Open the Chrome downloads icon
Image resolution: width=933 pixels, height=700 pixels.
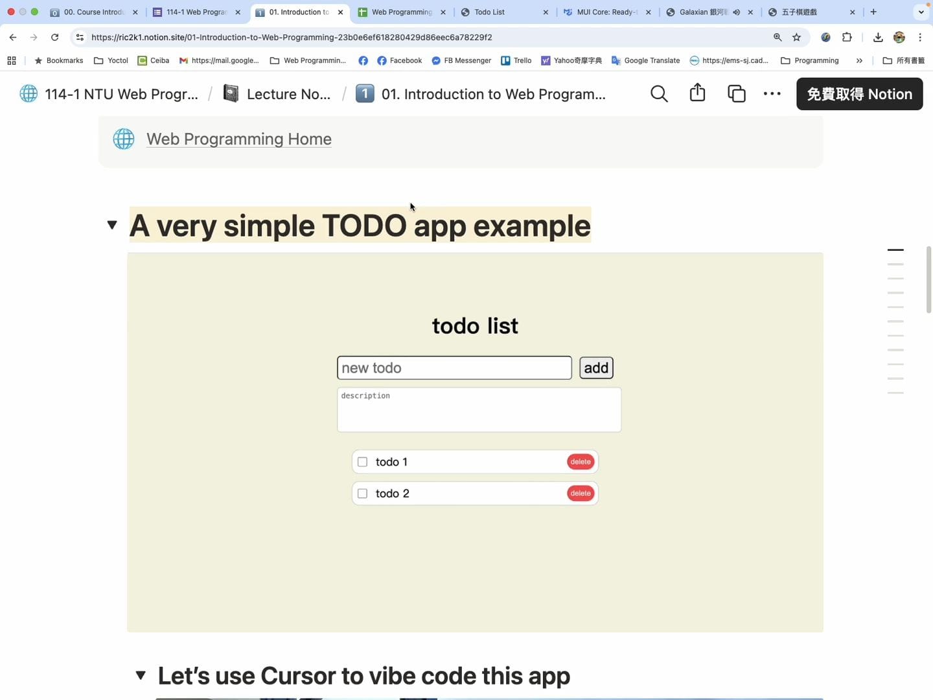click(x=878, y=38)
